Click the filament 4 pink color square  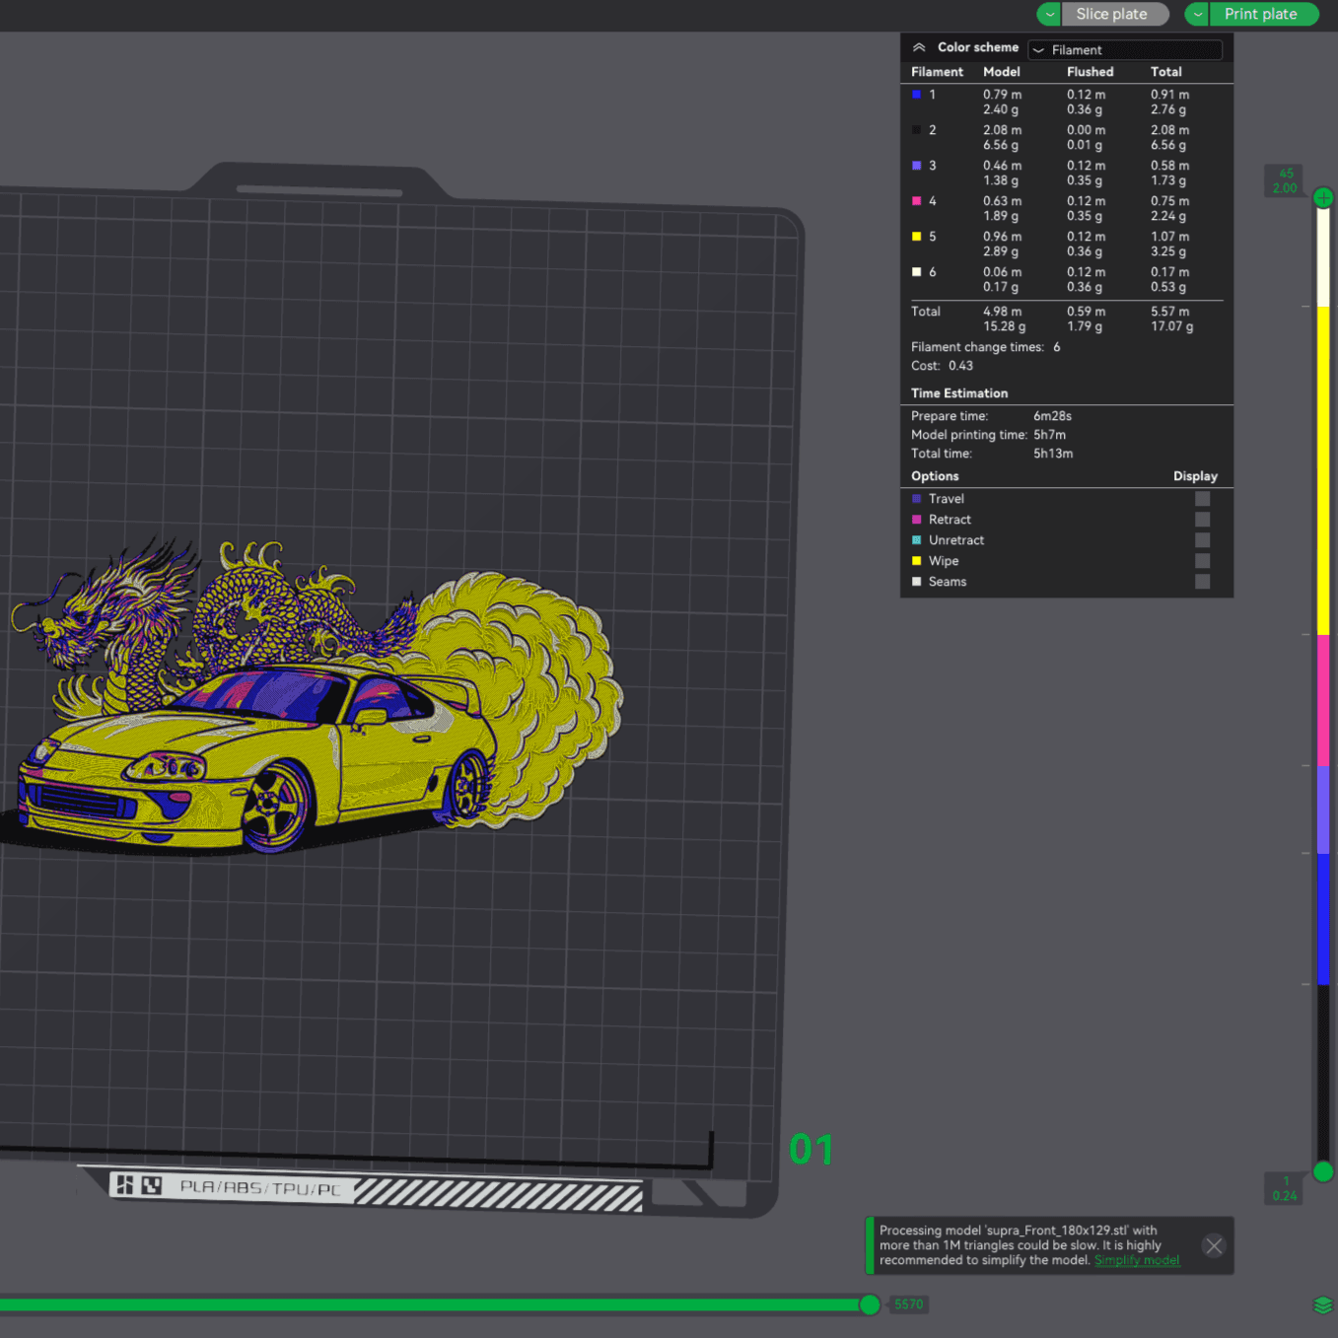click(916, 201)
